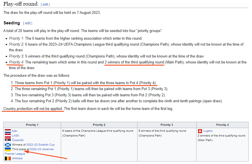Click the Priority 4 column header
This screenshot has width=252, height=164.
(222, 125)
